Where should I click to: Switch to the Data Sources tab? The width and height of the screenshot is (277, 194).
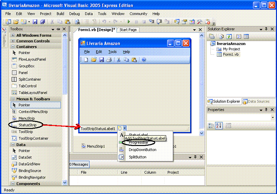[256, 101]
